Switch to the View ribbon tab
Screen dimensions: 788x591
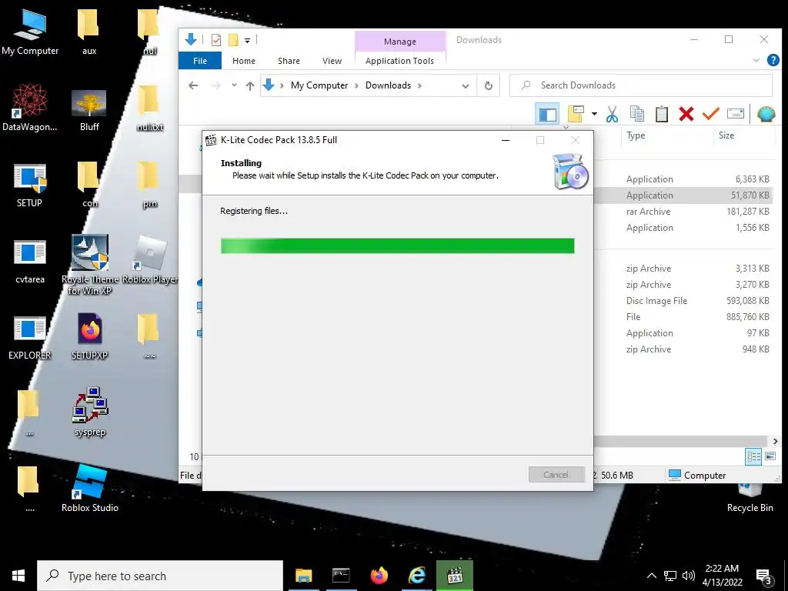point(332,61)
